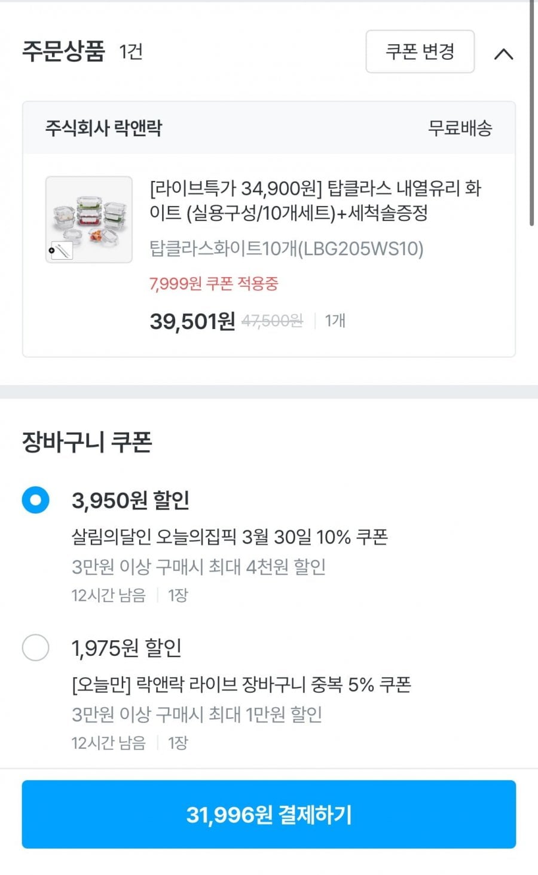Click the 탑클라스화이트10개(LBG205WS10) option text
The height and width of the screenshot is (875, 538).
[x=286, y=248]
